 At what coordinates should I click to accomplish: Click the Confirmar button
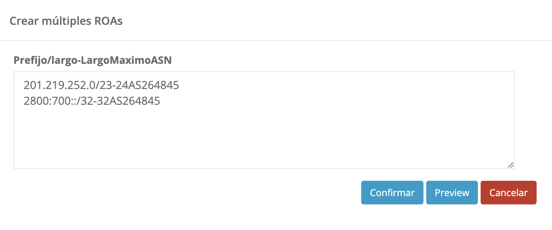tap(392, 193)
